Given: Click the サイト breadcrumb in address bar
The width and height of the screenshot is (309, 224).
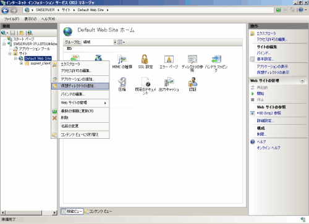Looking at the screenshot, I should (66, 10).
